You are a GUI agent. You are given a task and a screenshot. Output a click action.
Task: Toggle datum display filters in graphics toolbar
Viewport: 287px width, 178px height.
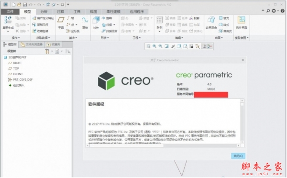[x=198, y=46]
